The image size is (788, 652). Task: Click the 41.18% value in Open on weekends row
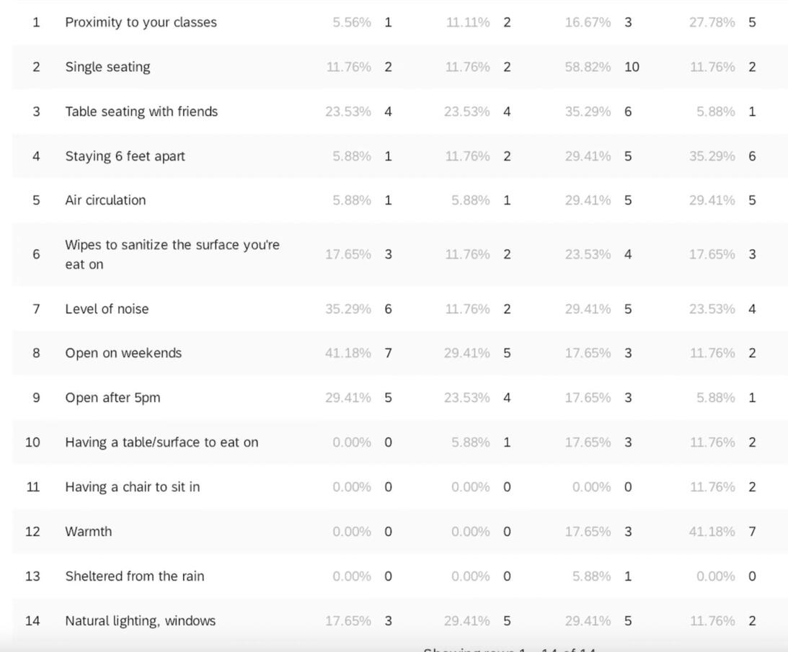(x=348, y=353)
